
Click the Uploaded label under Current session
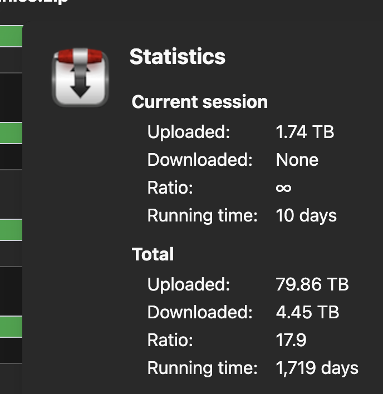189,132
